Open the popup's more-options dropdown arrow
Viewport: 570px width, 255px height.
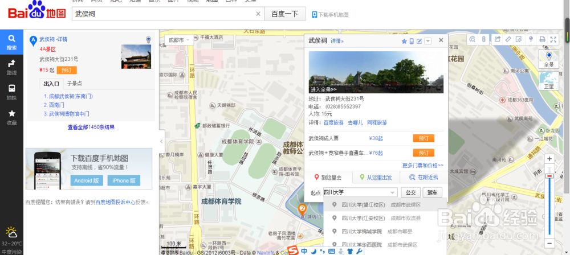click(428, 41)
